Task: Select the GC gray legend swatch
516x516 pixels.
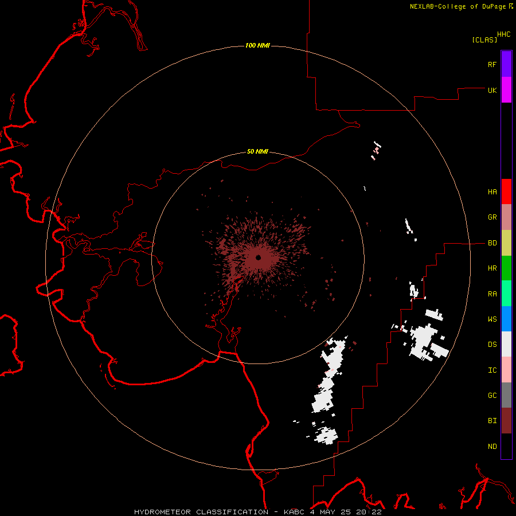Action: (506, 395)
